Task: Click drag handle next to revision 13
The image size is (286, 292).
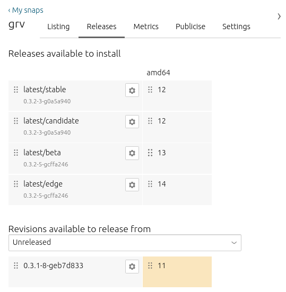Action: tap(150, 153)
